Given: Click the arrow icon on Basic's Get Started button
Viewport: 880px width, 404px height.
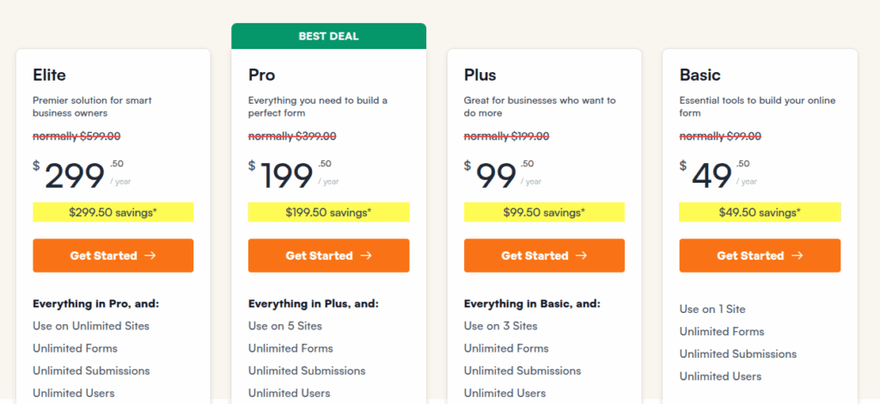Looking at the screenshot, I should coord(797,256).
